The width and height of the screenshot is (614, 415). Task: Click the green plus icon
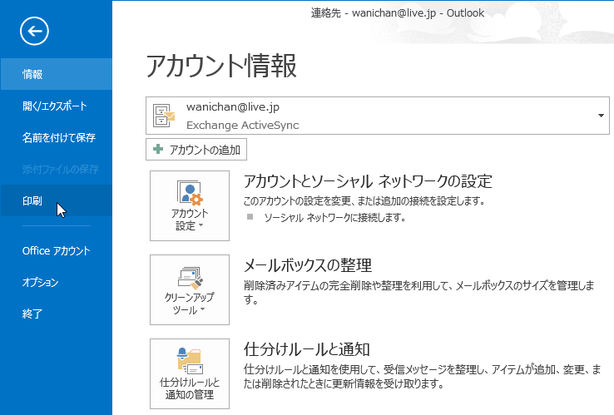[x=158, y=149]
